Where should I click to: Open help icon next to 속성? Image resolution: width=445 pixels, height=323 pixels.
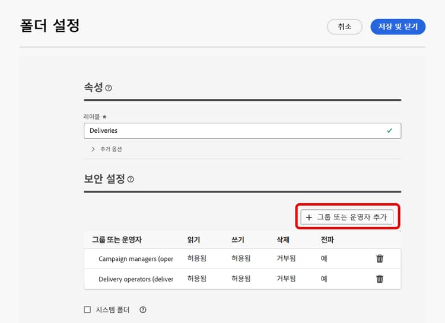click(109, 88)
